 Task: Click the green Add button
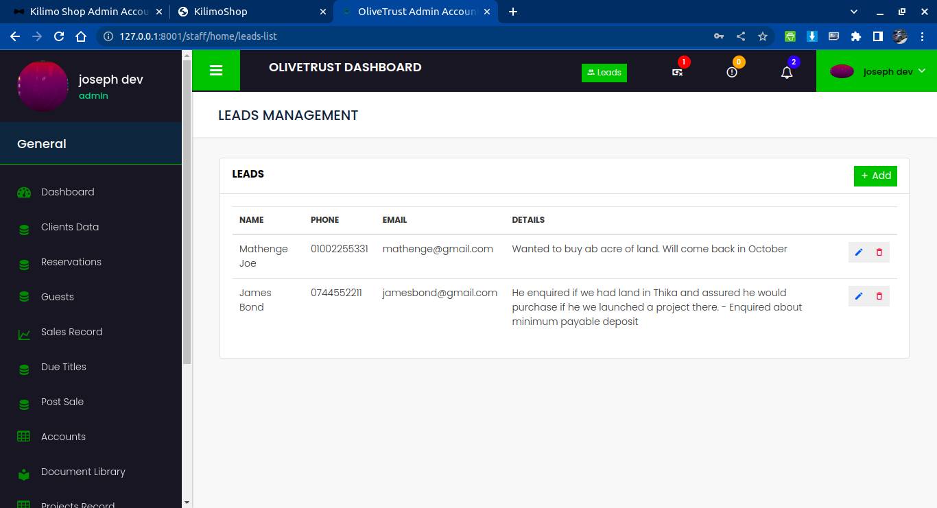pos(875,176)
